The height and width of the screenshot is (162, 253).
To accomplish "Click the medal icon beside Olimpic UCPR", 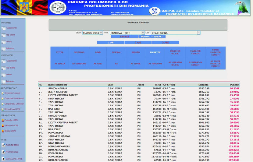I will click(3, 131).
